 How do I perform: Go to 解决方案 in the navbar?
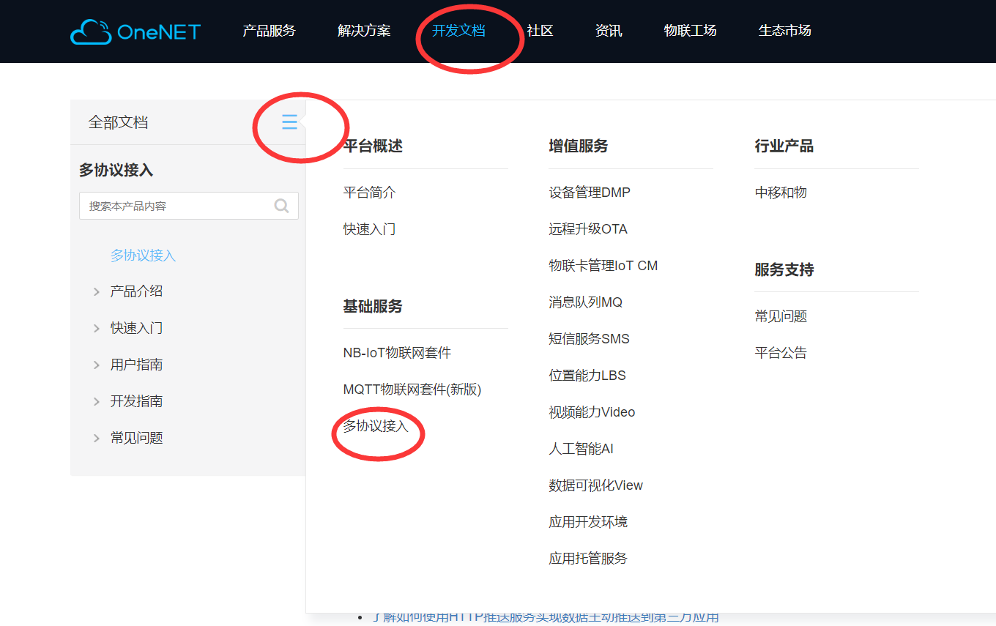pyautogui.click(x=363, y=31)
